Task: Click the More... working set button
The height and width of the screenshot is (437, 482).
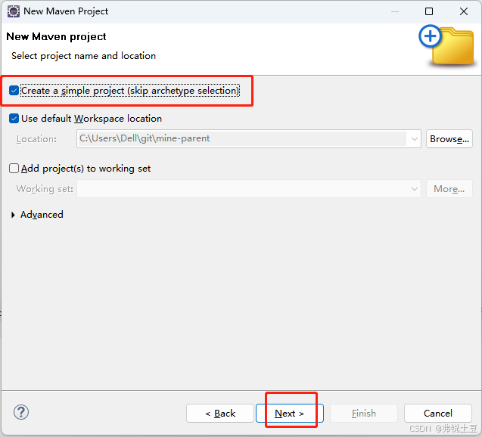Action: (449, 188)
